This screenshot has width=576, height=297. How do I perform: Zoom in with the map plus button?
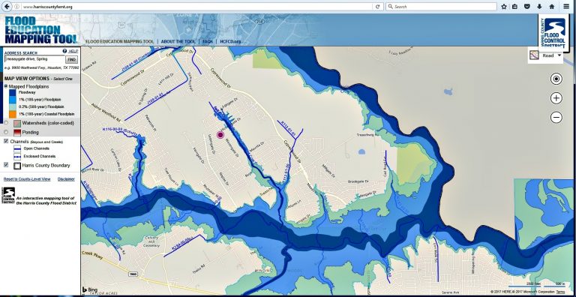click(556, 98)
